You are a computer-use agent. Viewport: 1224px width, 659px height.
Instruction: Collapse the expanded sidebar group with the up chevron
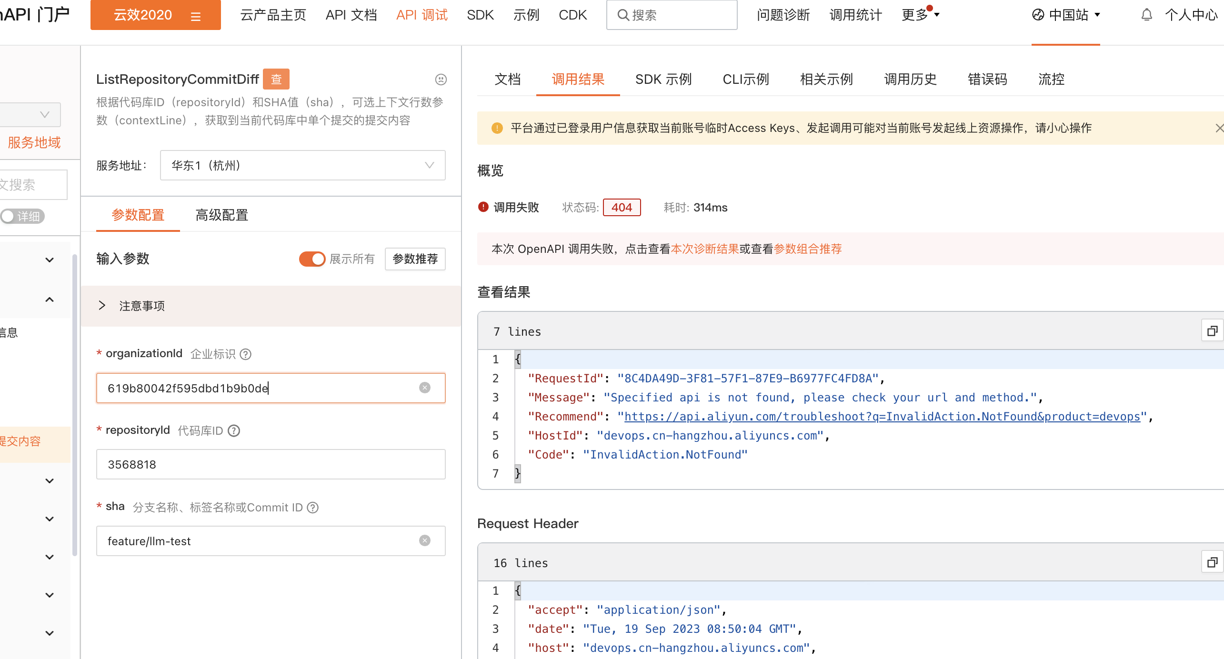[x=50, y=300]
